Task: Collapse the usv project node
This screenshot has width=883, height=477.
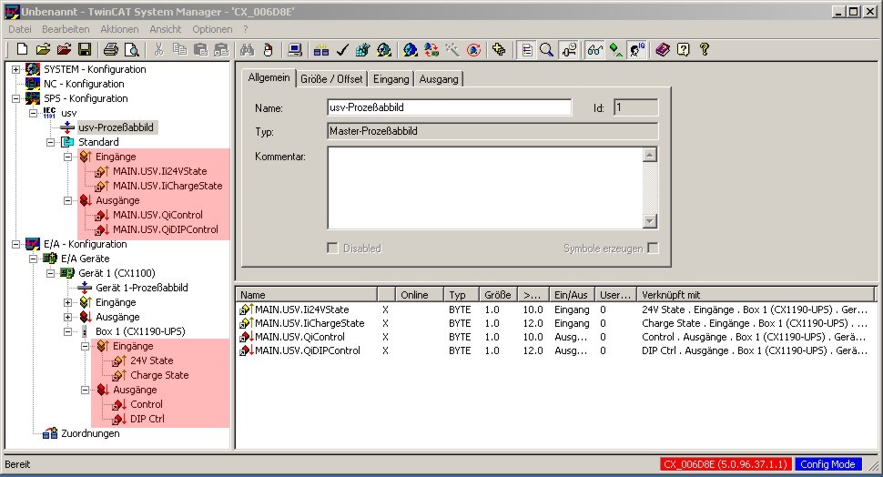Action: coord(33,113)
